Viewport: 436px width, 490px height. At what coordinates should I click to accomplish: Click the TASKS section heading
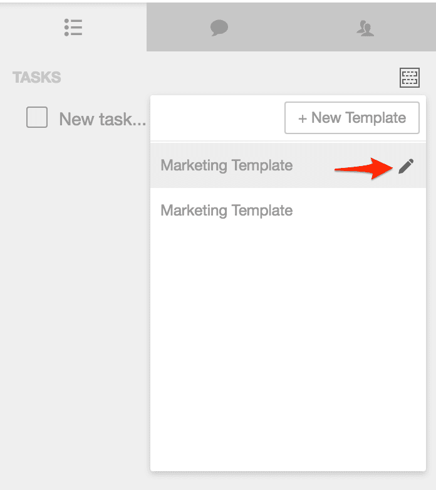tap(37, 77)
